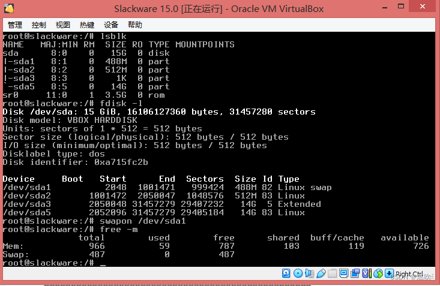The height and width of the screenshot is (286, 440).
Task: Click the 'fdisk -l' command text
Action: pyautogui.click(x=121, y=104)
